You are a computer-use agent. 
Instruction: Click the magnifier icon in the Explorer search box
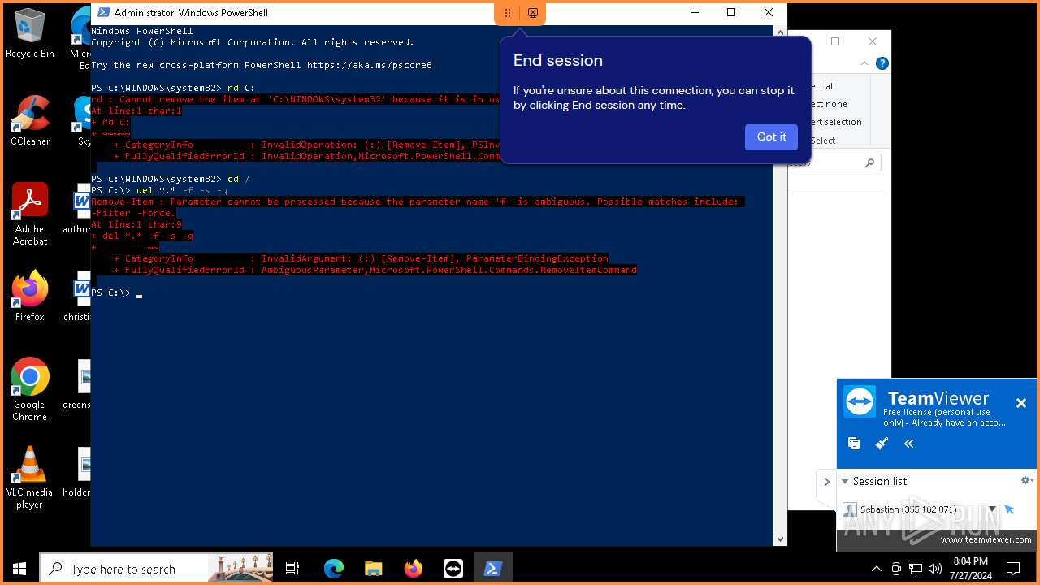(x=869, y=162)
